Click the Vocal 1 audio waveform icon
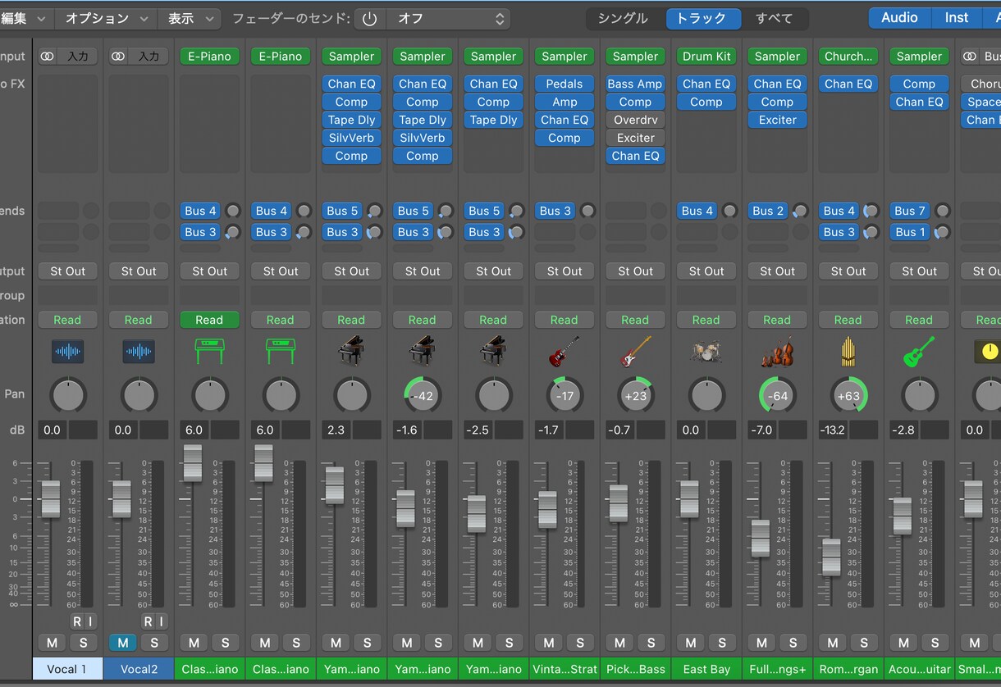The width and height of the screenshot is (1001, 687). click(67, 352)
